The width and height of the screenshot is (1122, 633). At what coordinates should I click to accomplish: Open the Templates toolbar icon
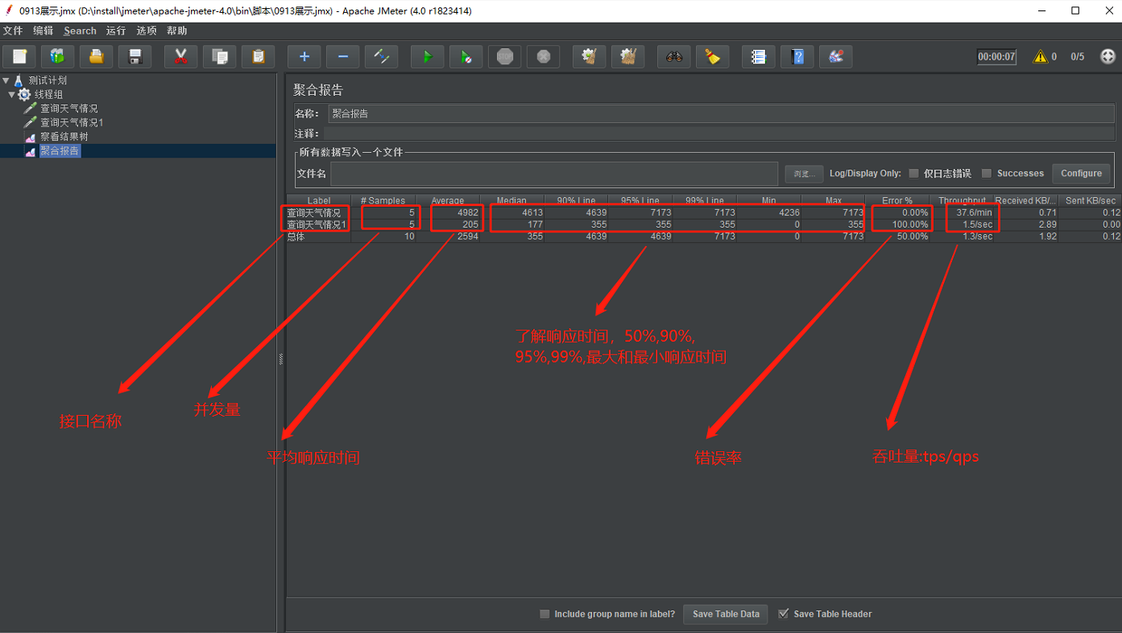(x=58, y=56)
